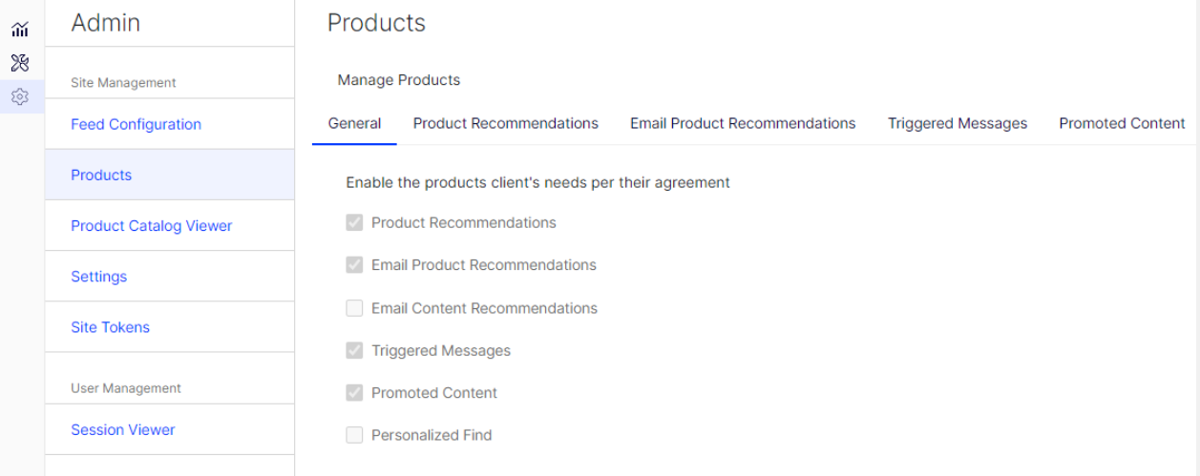Viewport: 1200px width, 476px height.
Task: Select the settings gear icon
Action: pyautogui.click(x=19, y=96)
